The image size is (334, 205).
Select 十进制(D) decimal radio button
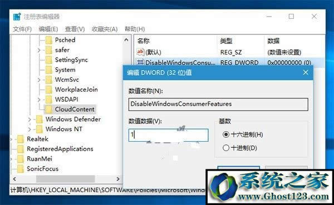point(226,148)
